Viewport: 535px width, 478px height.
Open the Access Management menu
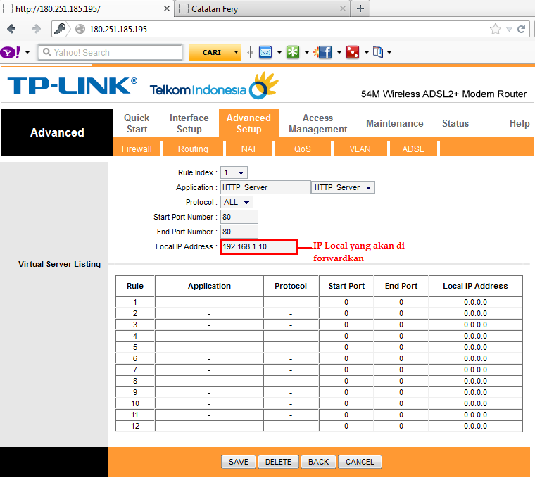(x=317, y=123)
